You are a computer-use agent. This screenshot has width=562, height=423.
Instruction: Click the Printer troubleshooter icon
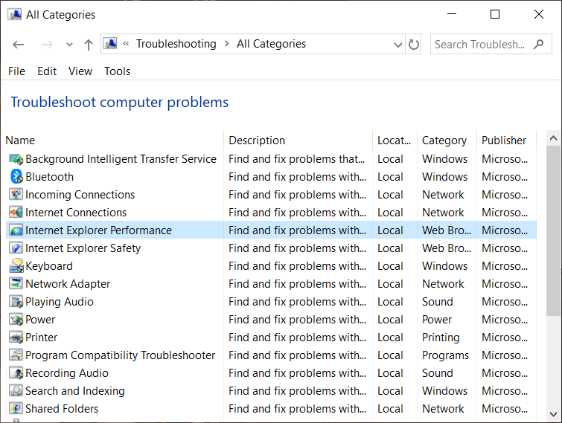pos(16,338)
